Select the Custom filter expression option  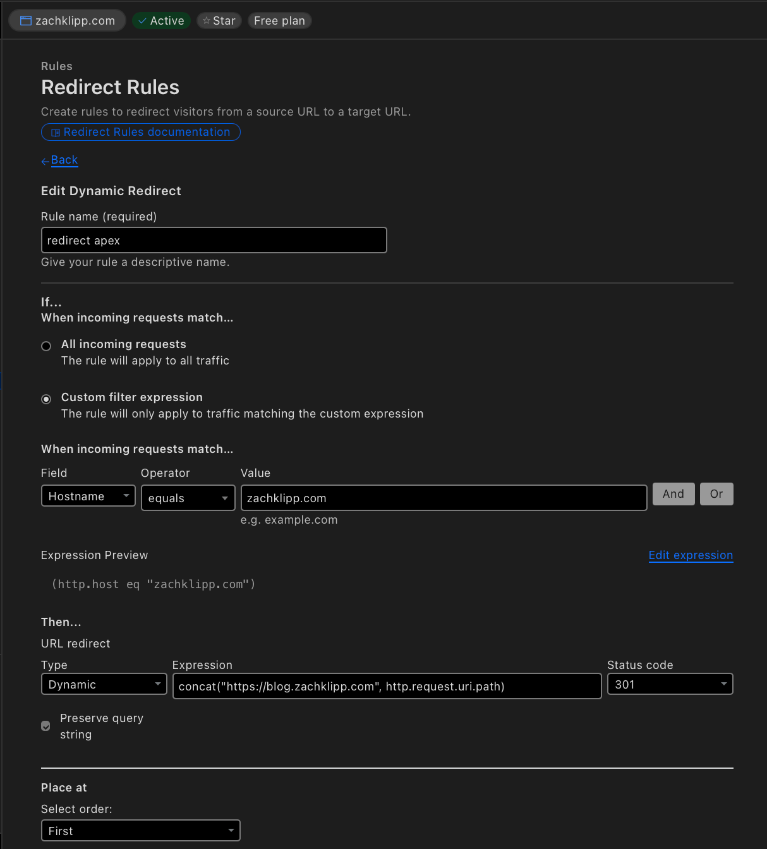click(45, 399)
